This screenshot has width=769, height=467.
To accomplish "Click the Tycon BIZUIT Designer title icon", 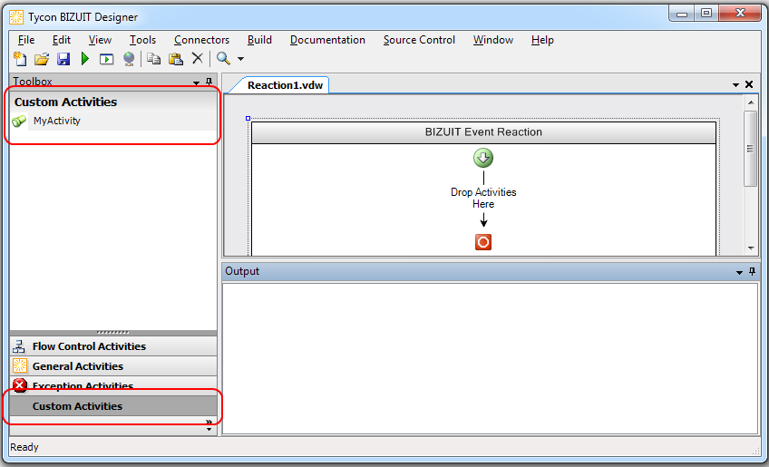I will (x=16, y=17).
